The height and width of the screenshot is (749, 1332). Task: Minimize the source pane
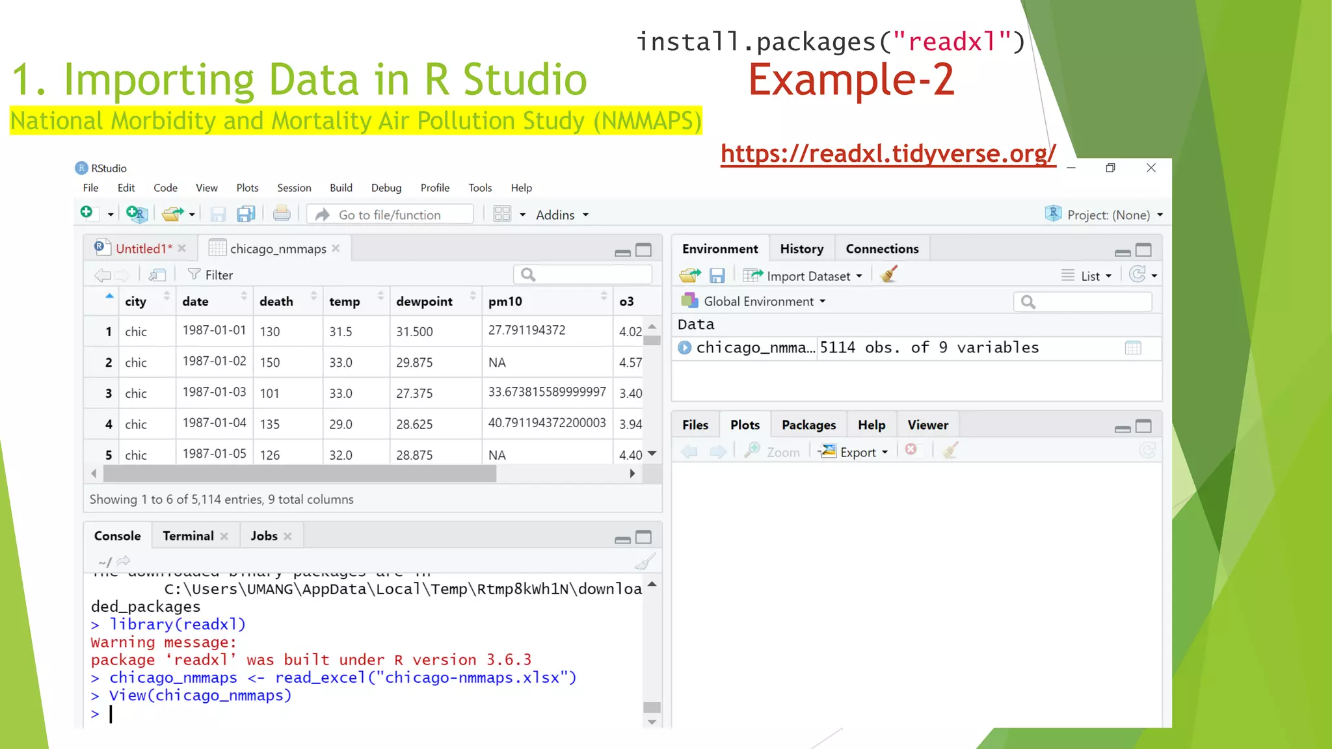click(622, 252)
